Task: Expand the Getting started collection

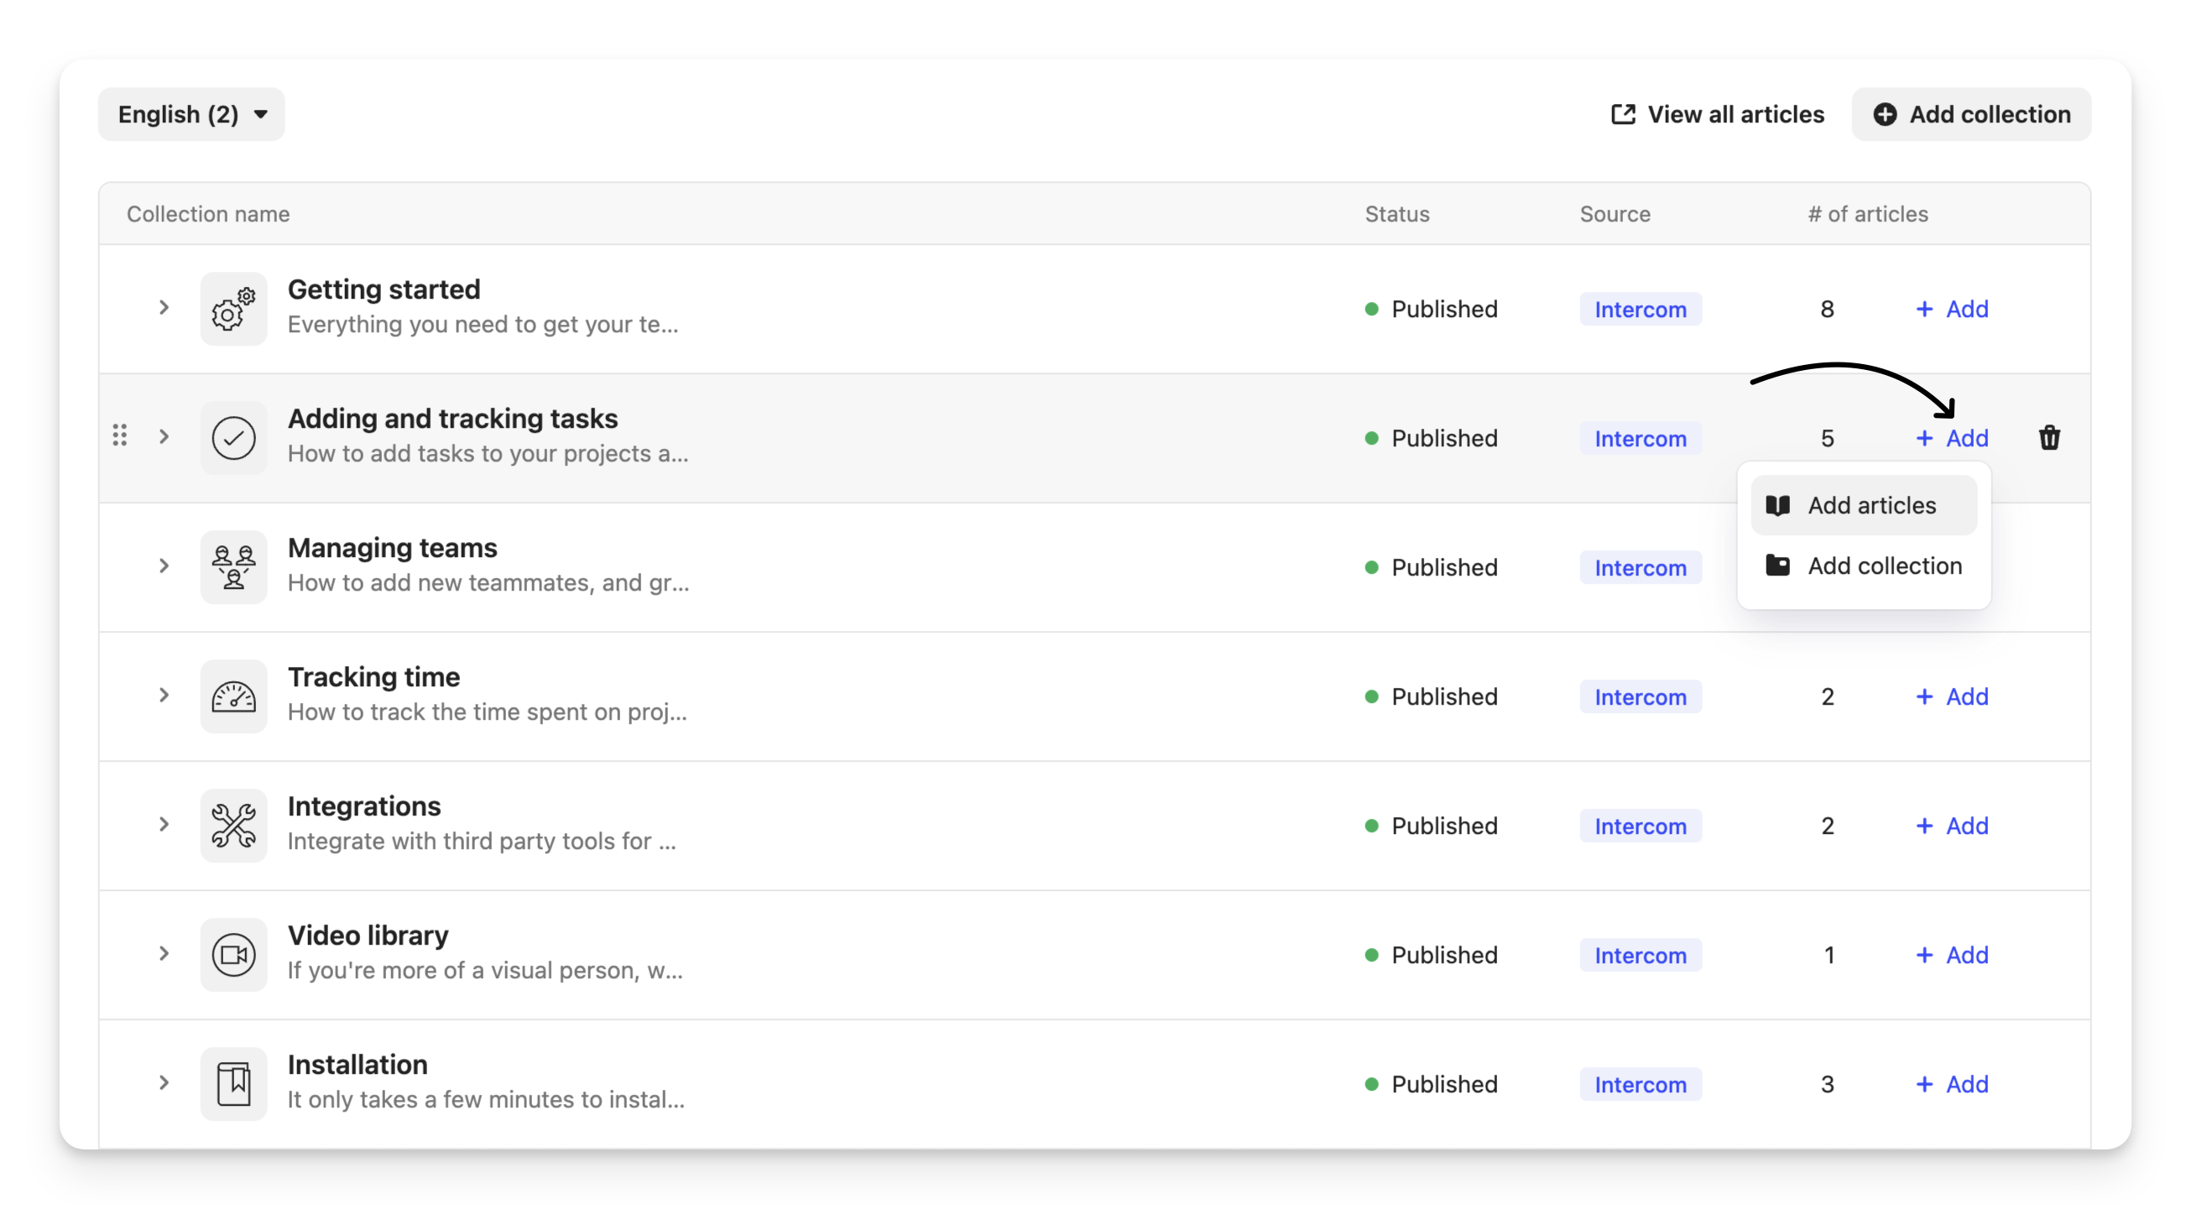Action: 164,308
